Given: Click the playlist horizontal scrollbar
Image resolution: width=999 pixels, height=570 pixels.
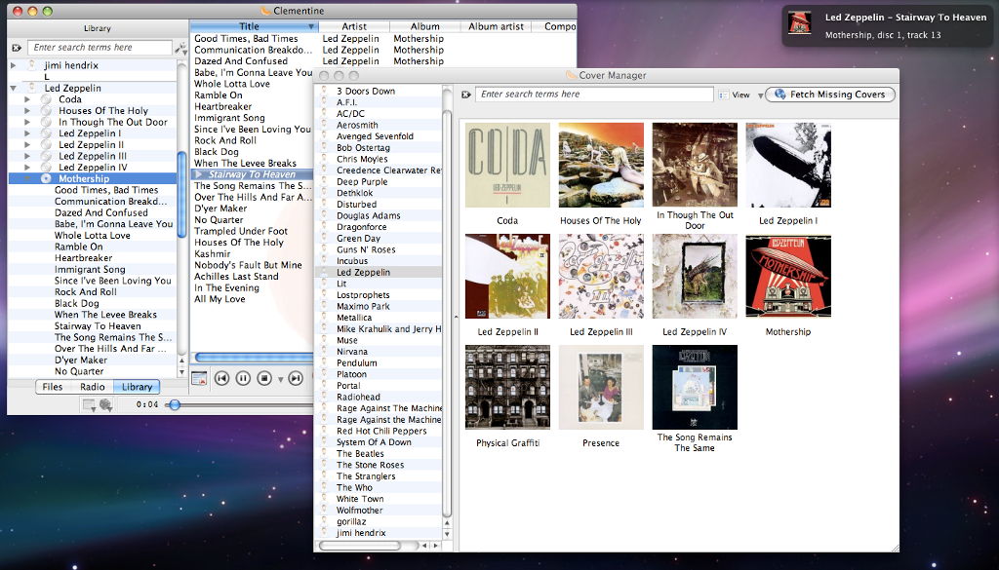Looking at the screenshot, I should click(x=254, y=359).
